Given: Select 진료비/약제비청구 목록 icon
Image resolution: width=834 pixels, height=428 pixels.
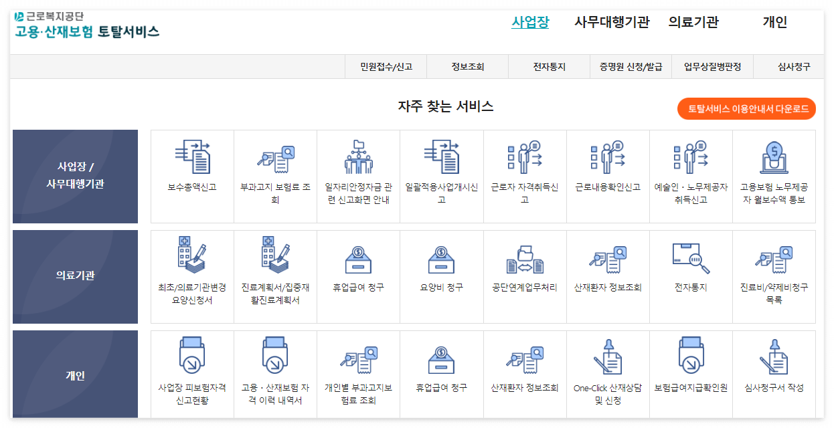Looking at the screenshot, I should tap(774, 260).
